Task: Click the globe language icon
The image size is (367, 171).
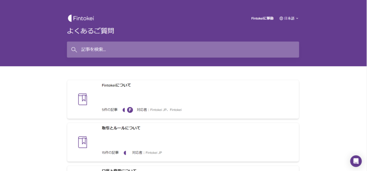Action: tap(281, 18)
